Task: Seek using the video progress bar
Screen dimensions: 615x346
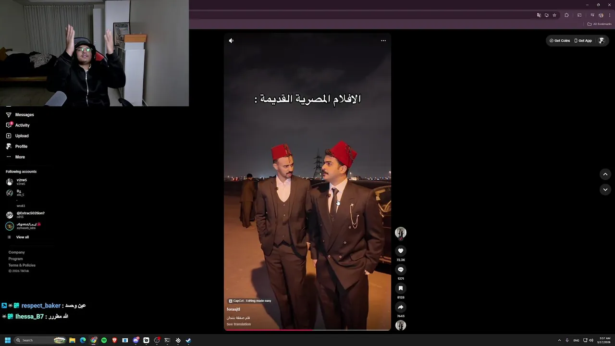Action: pos(307,330)
